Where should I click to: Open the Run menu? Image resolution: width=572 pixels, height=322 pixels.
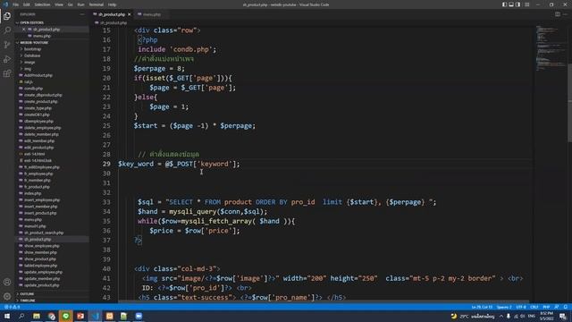click(x=81, y=4)
